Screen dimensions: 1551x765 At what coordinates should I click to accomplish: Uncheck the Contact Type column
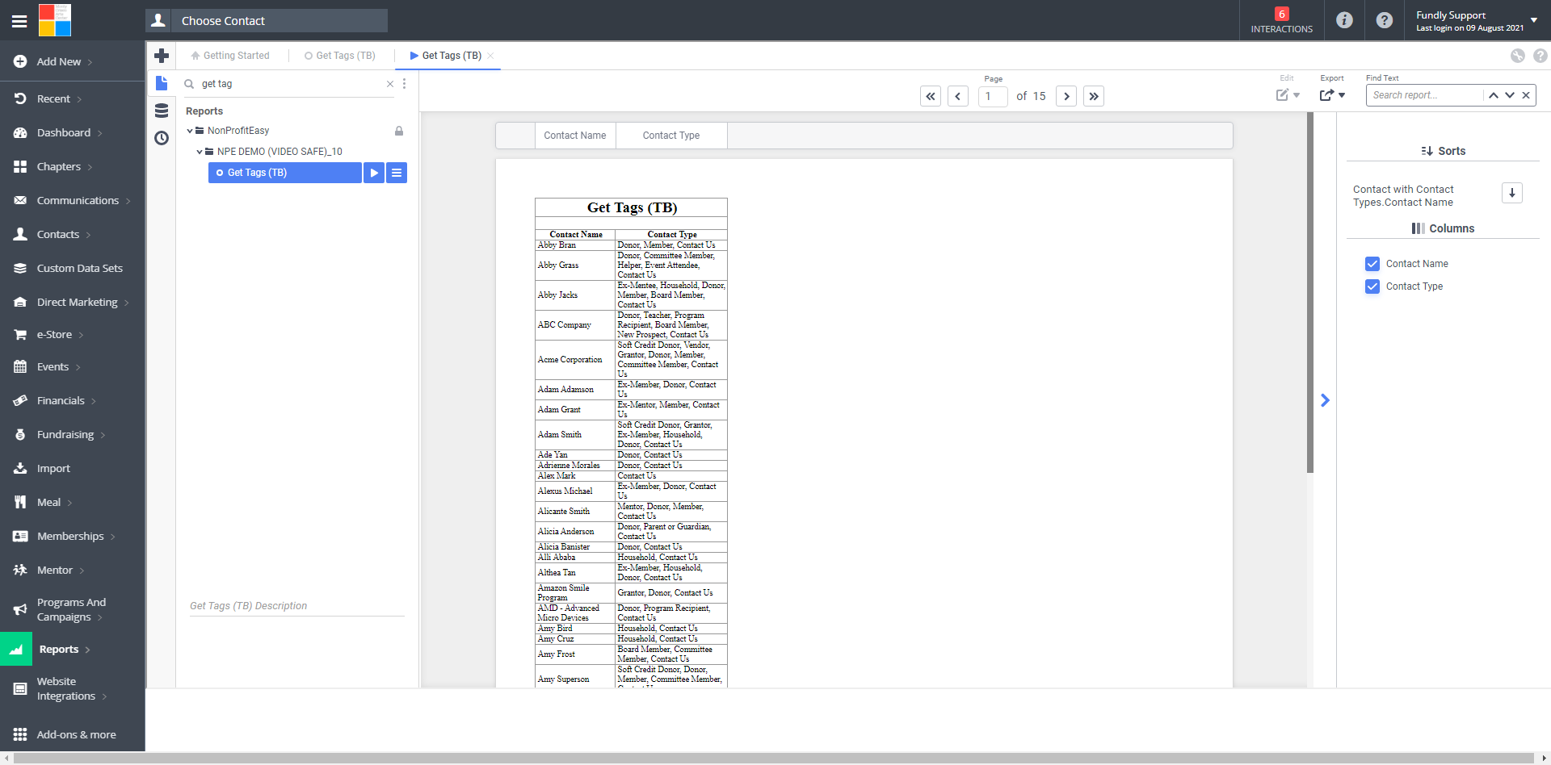[x=1372, y=286]
